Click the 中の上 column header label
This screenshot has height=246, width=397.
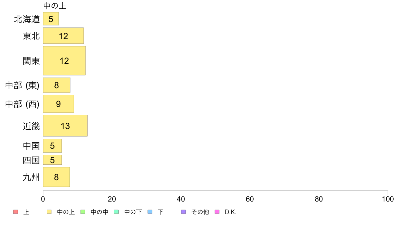tap(55, 6)
